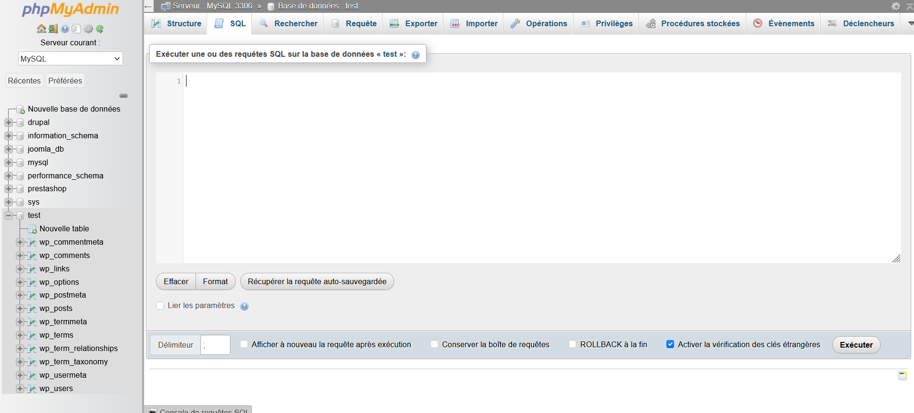
Task: Click the wp_links table icon
Action: [32, 269]
